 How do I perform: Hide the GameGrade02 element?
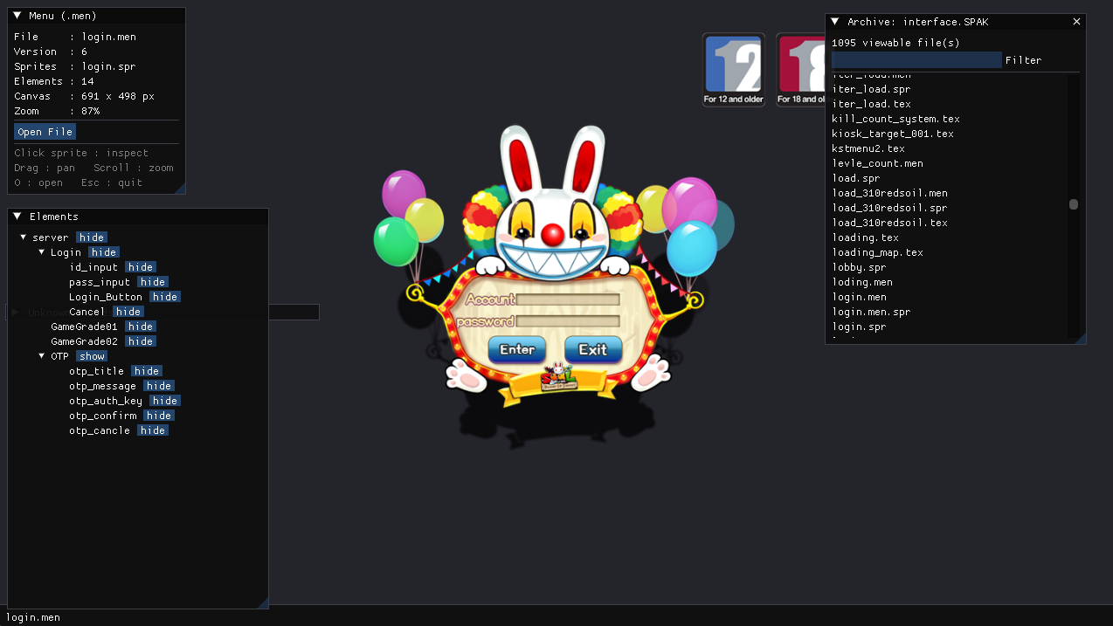141,341
